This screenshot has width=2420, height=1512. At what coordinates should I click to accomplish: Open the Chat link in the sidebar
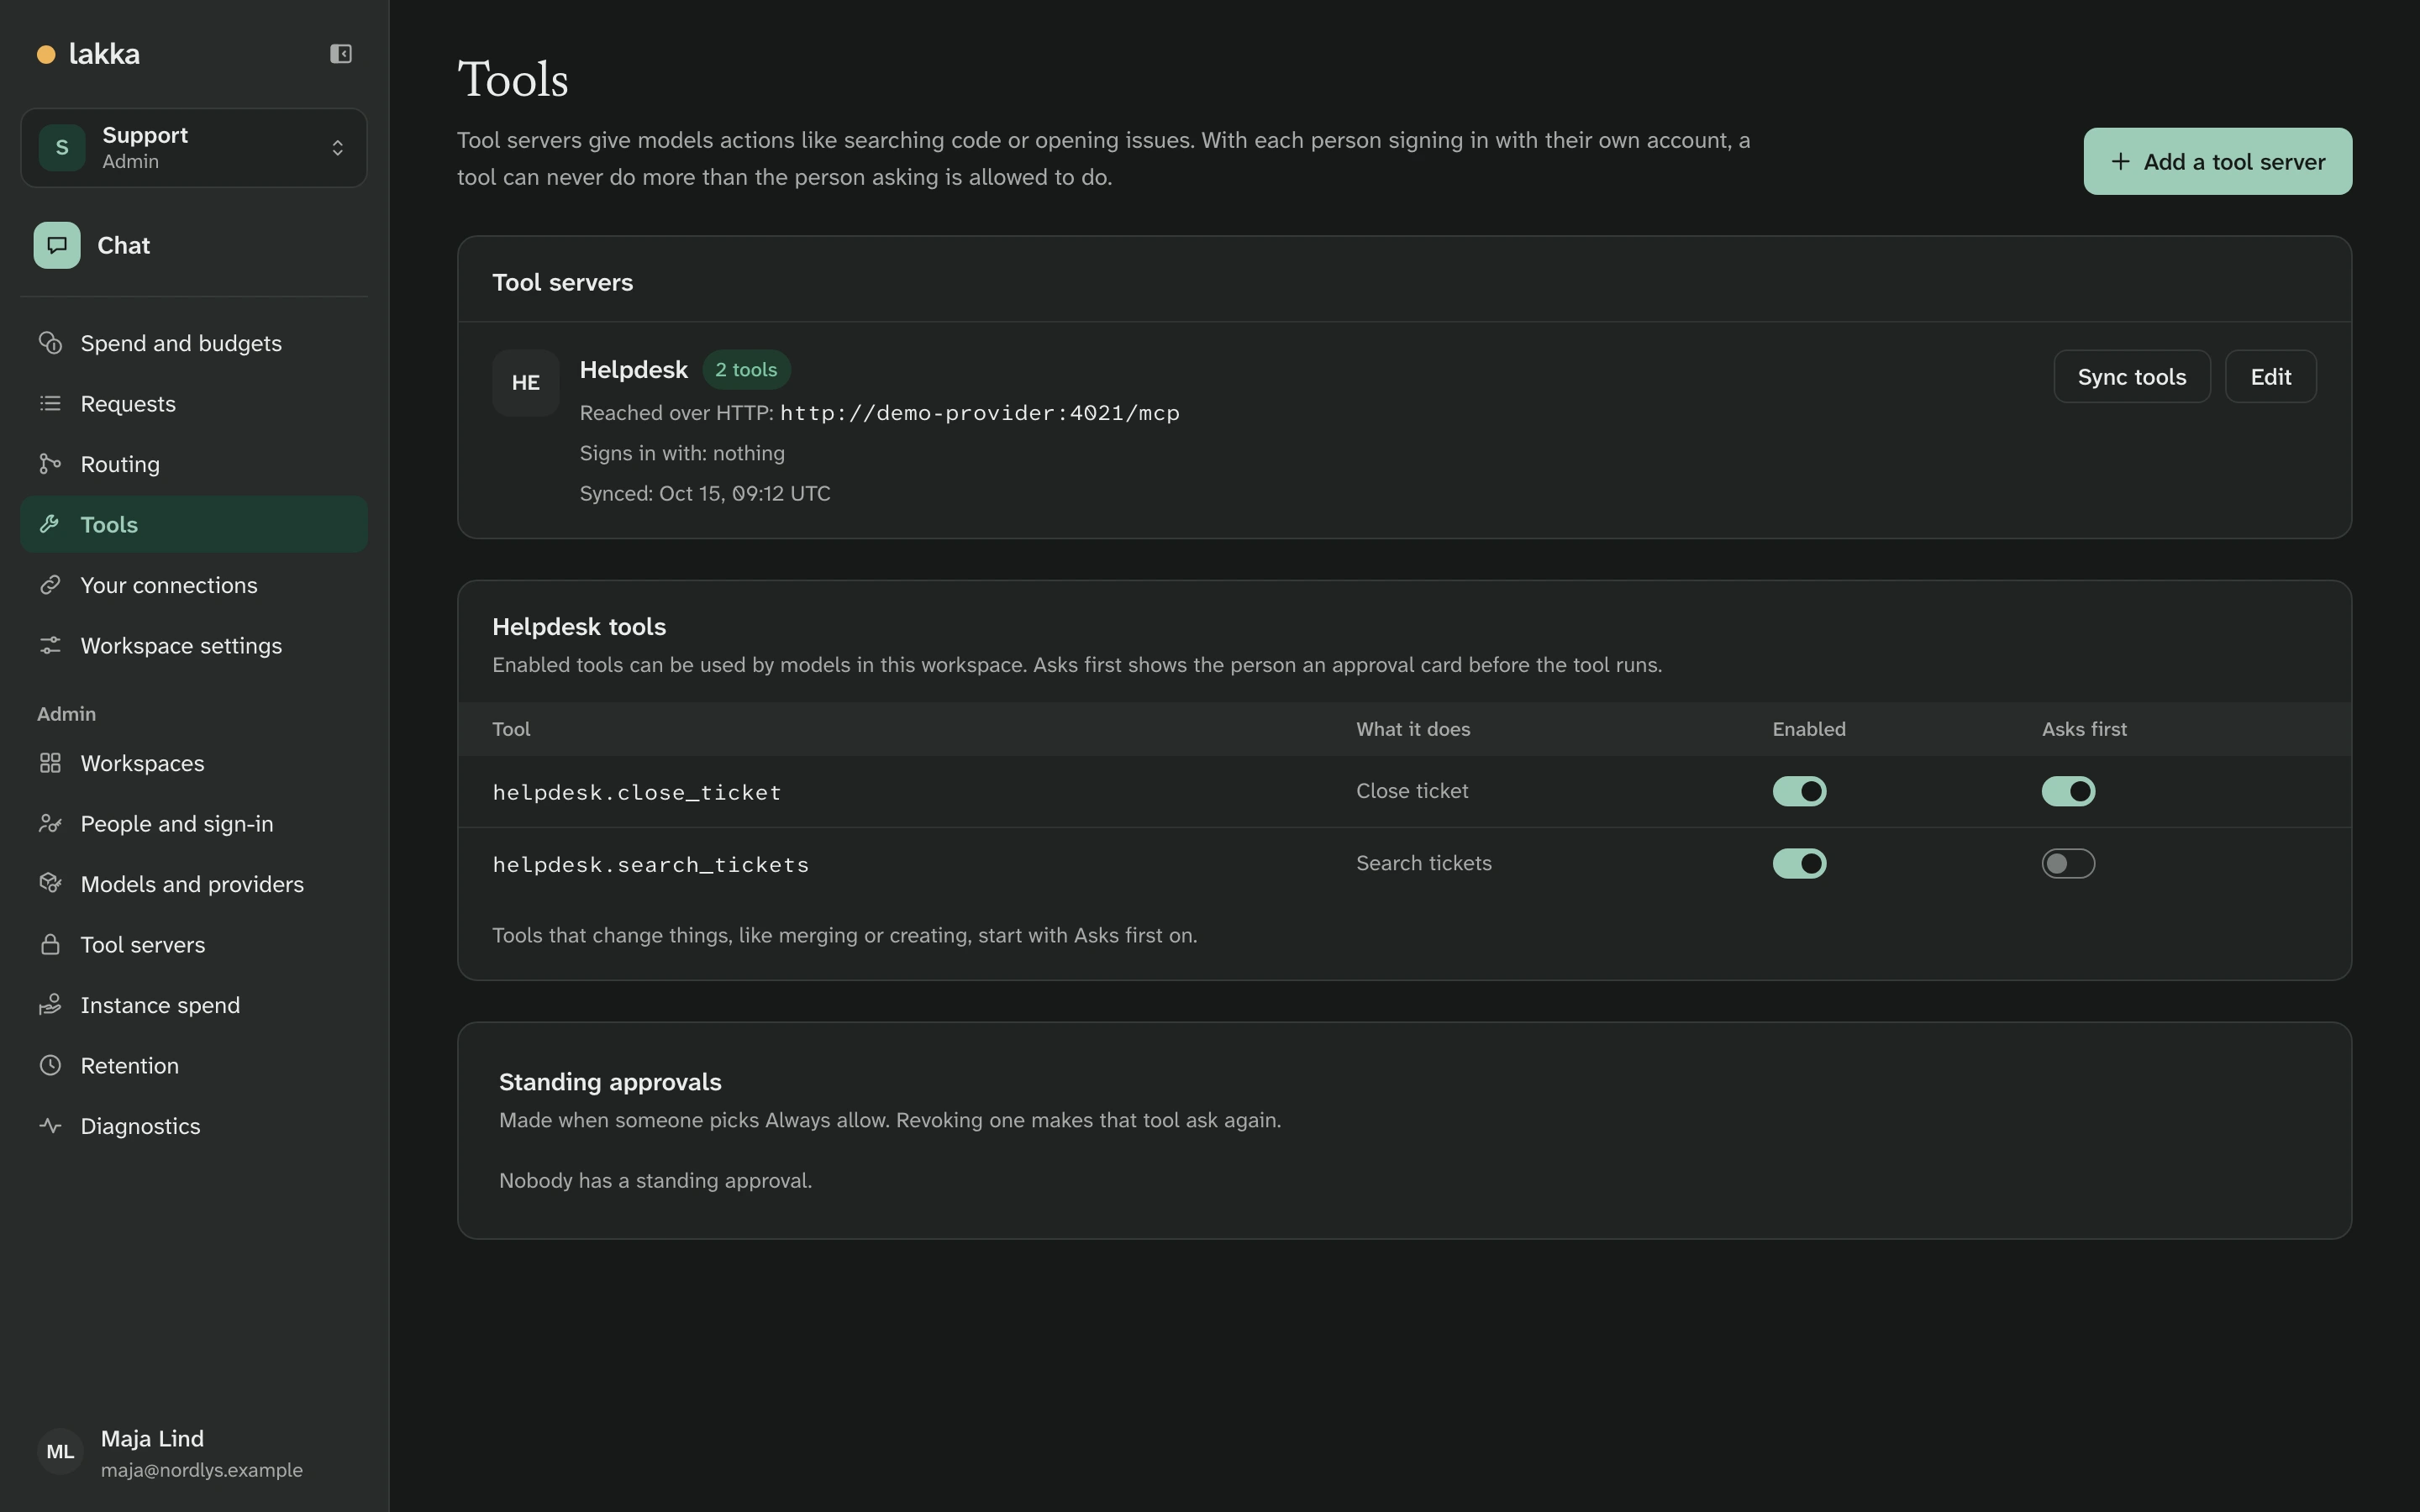point(194,245)
